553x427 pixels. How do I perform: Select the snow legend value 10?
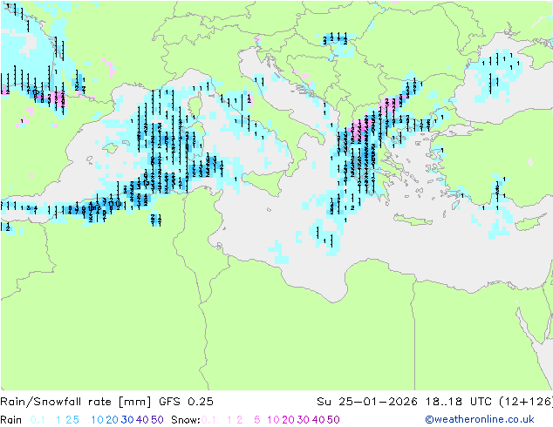coord(273,420)
